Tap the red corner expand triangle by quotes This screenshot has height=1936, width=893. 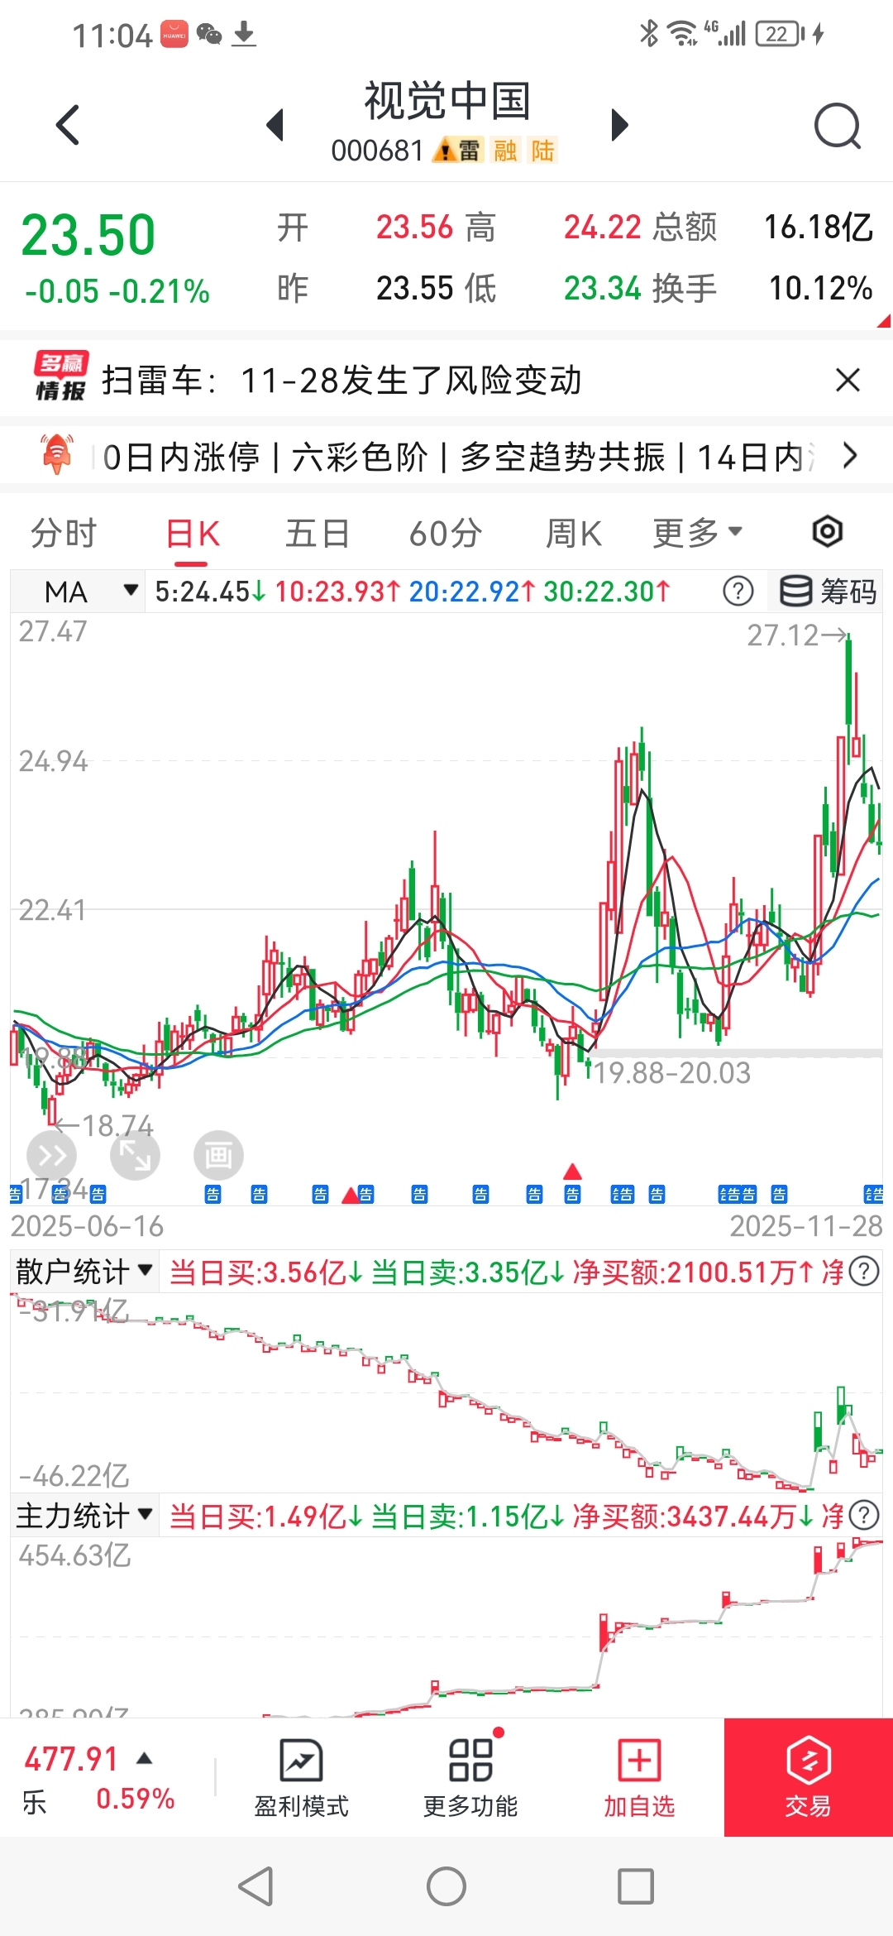point(885,320)
